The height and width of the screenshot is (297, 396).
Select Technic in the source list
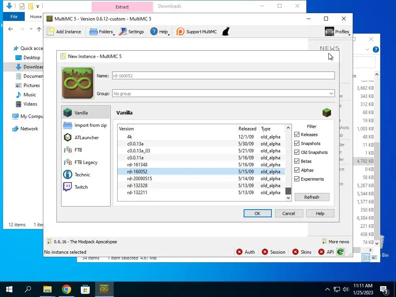86,174
